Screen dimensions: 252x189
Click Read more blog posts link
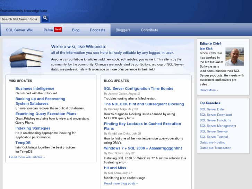tap(121, 183)
